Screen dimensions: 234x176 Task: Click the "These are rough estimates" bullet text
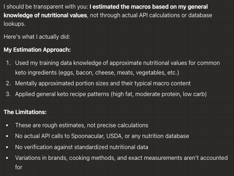point(81,125)
